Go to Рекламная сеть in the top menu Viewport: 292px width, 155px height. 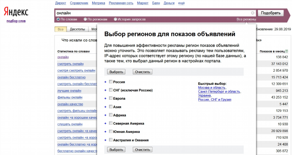[121, 3]
